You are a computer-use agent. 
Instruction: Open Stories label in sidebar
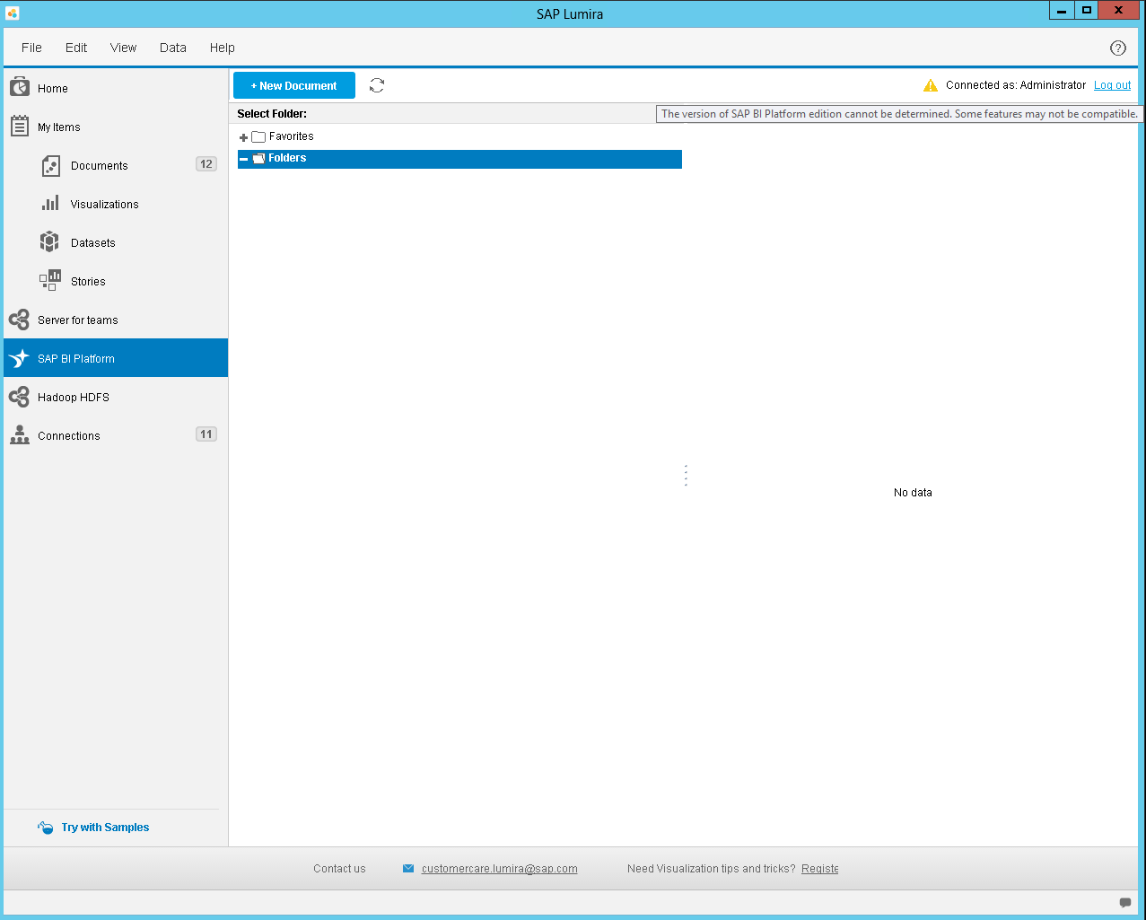(x=88, y=282)
